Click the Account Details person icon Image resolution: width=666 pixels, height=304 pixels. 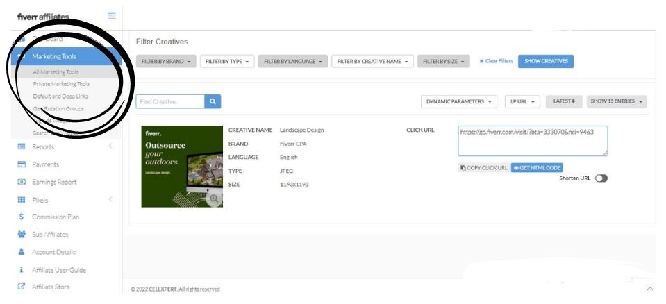pyautogui.click(x=22, y=252)
